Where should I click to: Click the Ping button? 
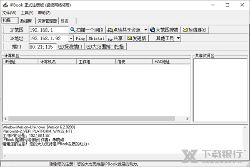pos(80,38)
